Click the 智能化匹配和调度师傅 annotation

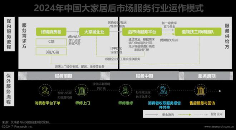coord(65,95)
